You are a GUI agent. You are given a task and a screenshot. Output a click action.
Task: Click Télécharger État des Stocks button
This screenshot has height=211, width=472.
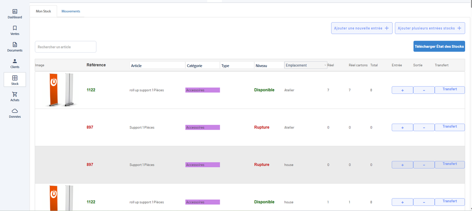tap(439, 47)
